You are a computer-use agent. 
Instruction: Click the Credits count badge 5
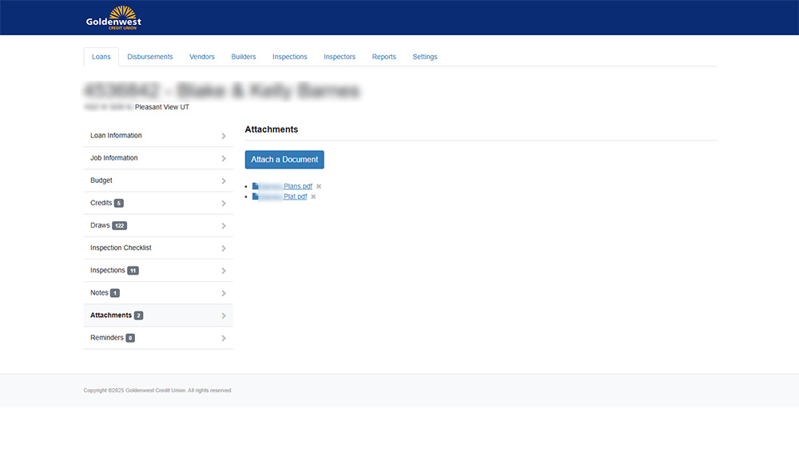click(118, 204)
